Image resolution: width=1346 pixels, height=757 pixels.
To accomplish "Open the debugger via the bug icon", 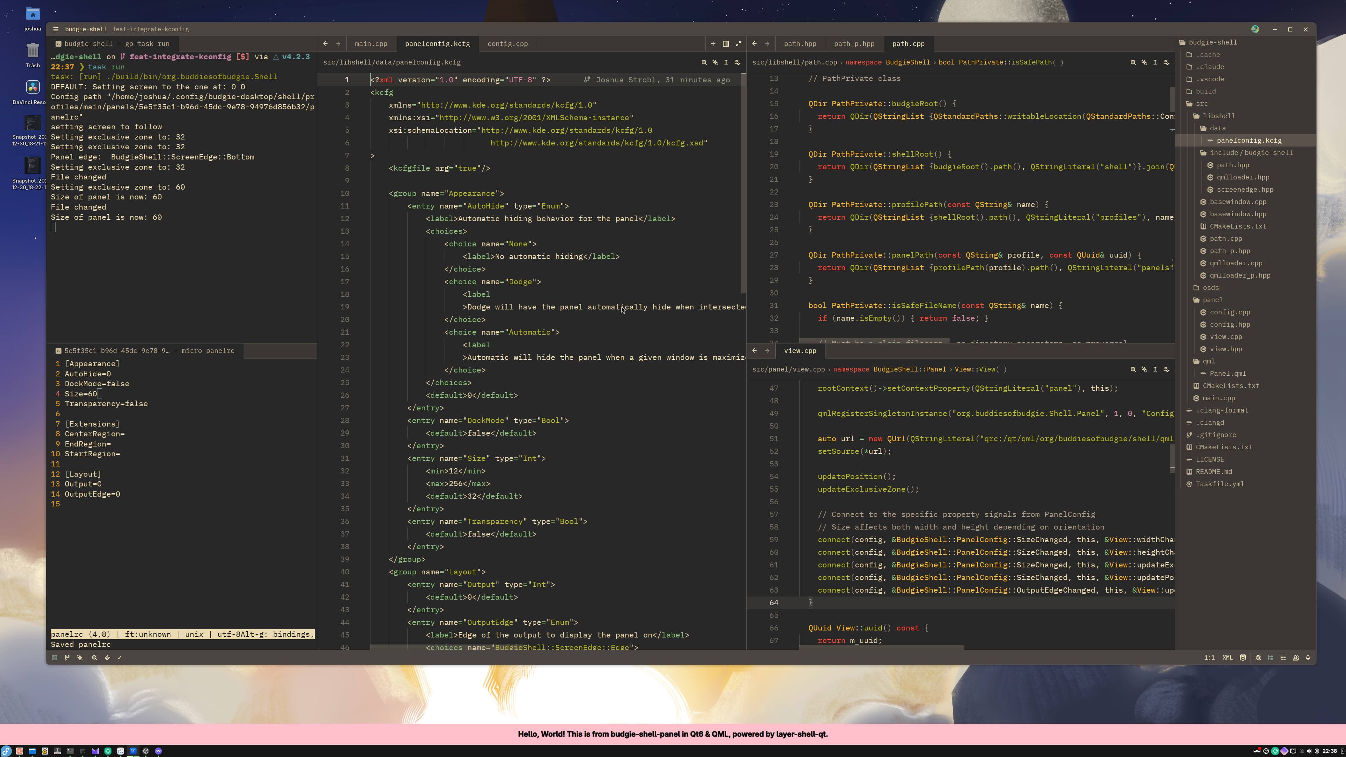I will (1258, 658).
